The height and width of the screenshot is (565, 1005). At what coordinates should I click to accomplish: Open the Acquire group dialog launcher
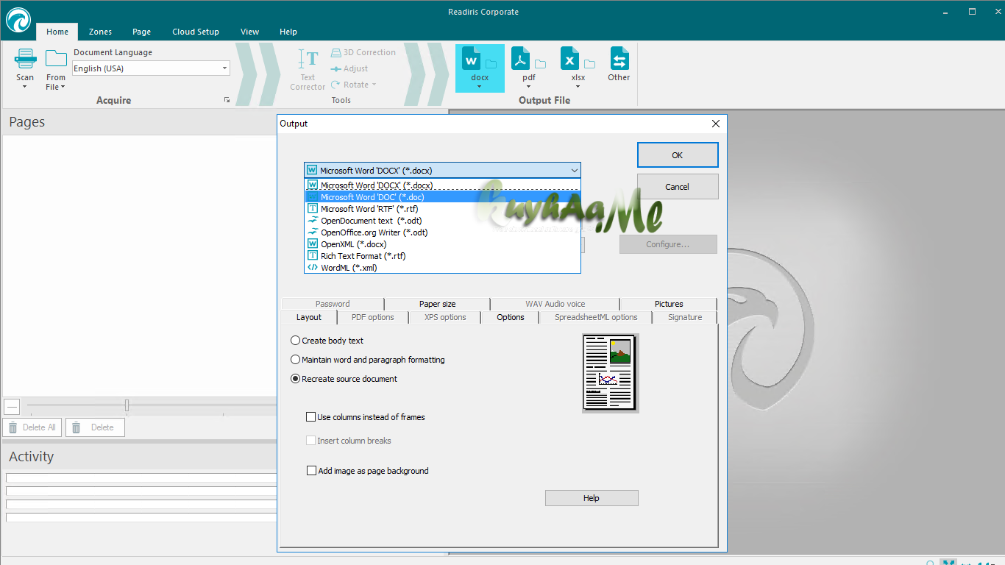[x=227, y=100]
